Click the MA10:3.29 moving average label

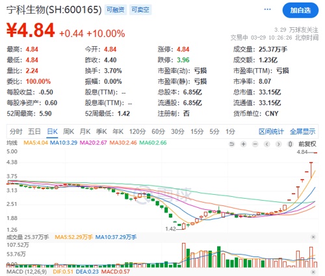[64, 143]
